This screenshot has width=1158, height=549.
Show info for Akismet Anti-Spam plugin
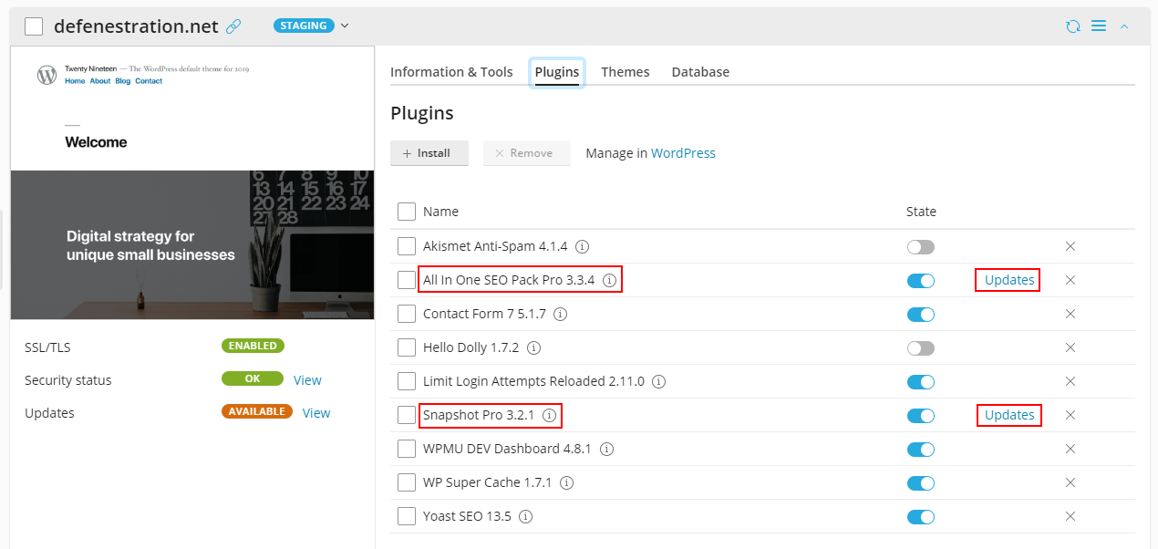point(582,246)
